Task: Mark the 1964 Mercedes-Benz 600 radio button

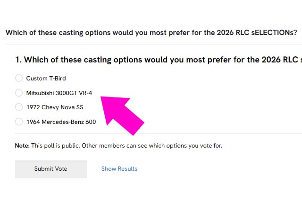Action: point(19,122)
